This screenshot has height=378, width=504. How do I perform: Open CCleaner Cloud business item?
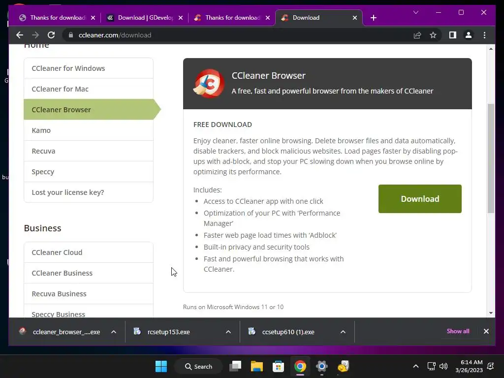pyautogui.click(x=89, y=252)
